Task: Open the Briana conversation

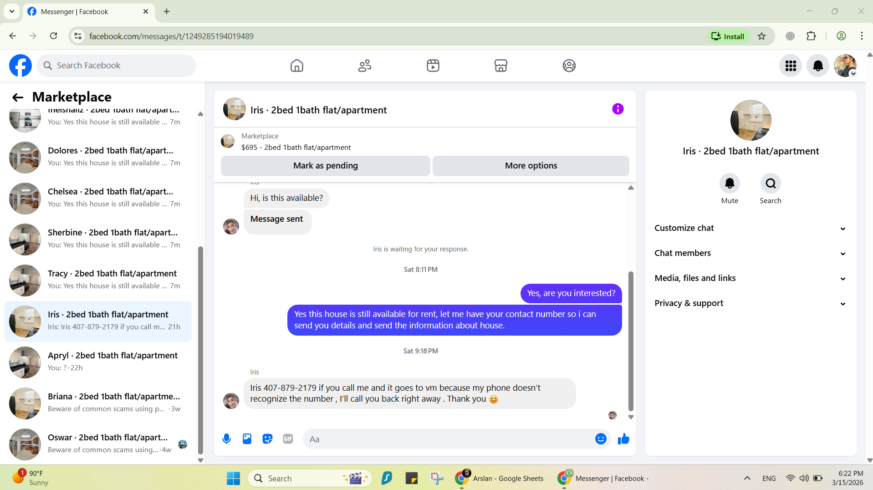Action: [98, 403]
